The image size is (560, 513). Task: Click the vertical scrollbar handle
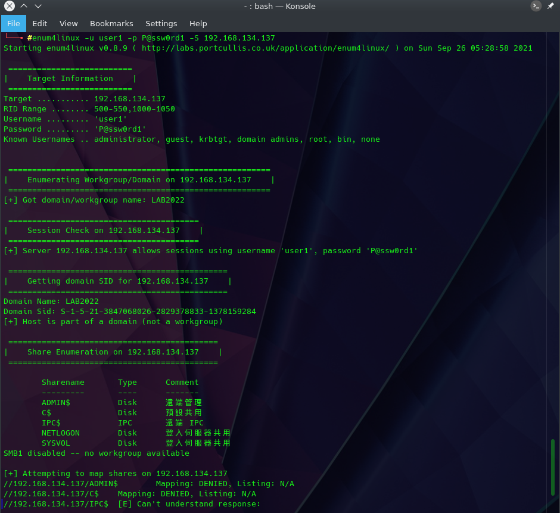point(552,468)
